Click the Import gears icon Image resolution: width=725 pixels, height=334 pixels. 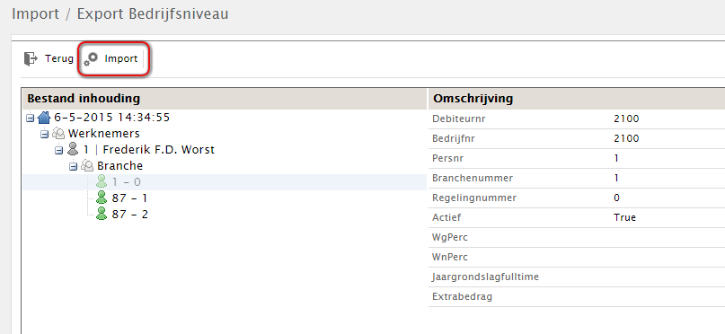91,59
